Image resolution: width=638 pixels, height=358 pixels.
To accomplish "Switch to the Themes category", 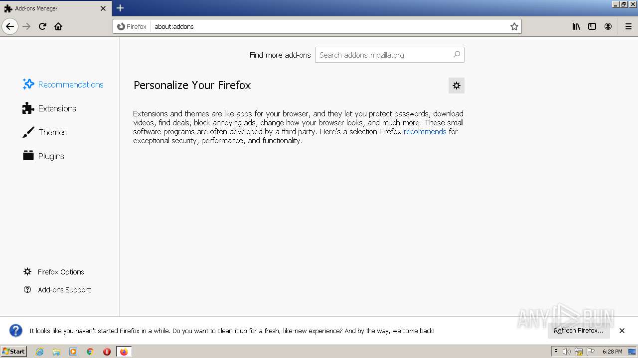I will point(44,132).
